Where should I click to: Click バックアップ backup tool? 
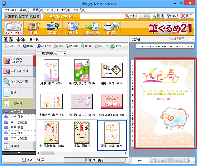pyautogui.click(x=44, y=46)
